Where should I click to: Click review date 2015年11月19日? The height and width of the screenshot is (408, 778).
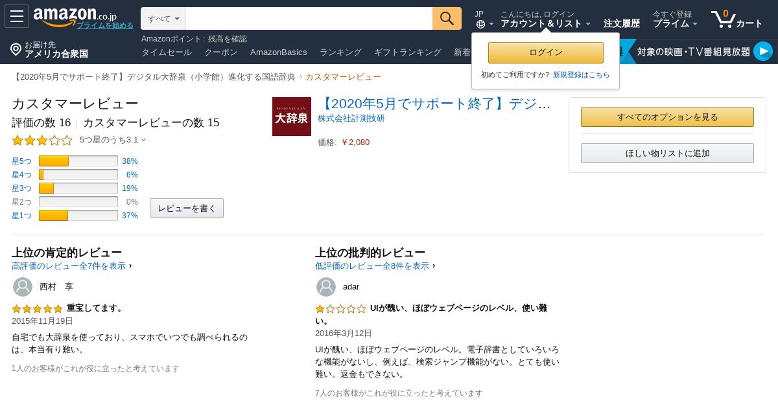[x=42, y=321]
